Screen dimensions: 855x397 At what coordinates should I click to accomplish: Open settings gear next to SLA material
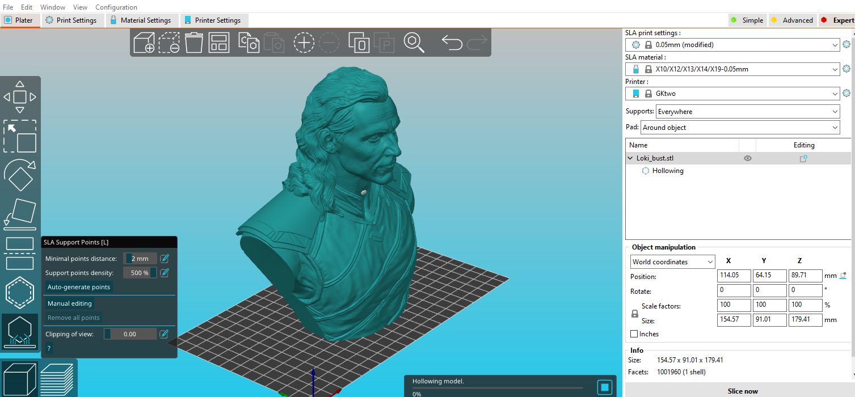[x=846, y=69]
